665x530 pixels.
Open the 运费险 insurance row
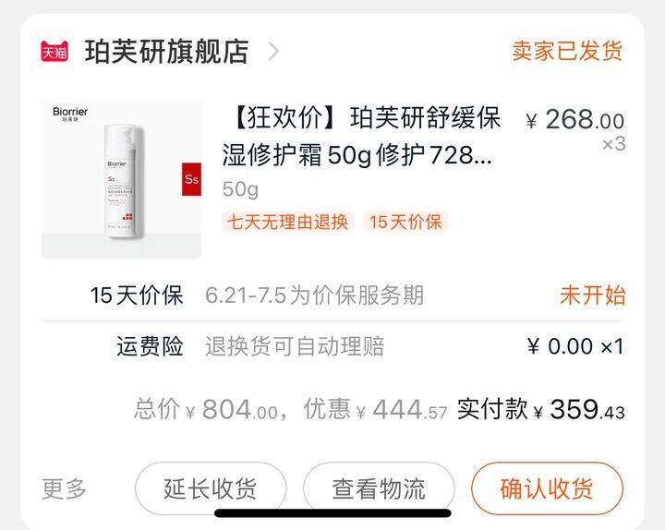tap(332, 346)
